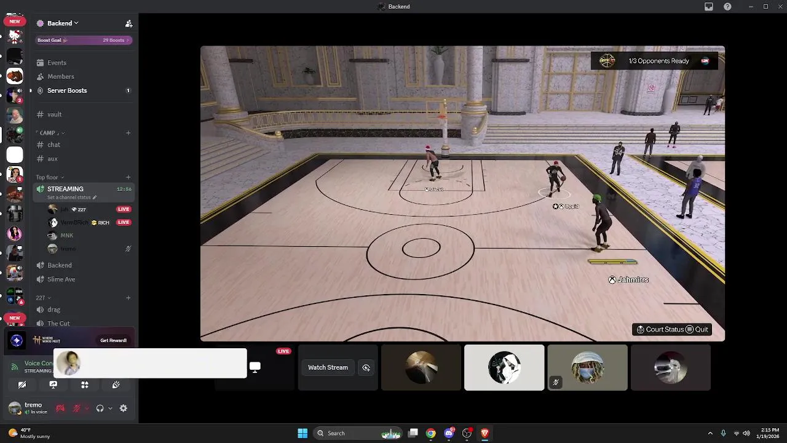The image size is (787, 443).
Task: Collapse the CAMP channel category
Action: click(x=50, y=133)
